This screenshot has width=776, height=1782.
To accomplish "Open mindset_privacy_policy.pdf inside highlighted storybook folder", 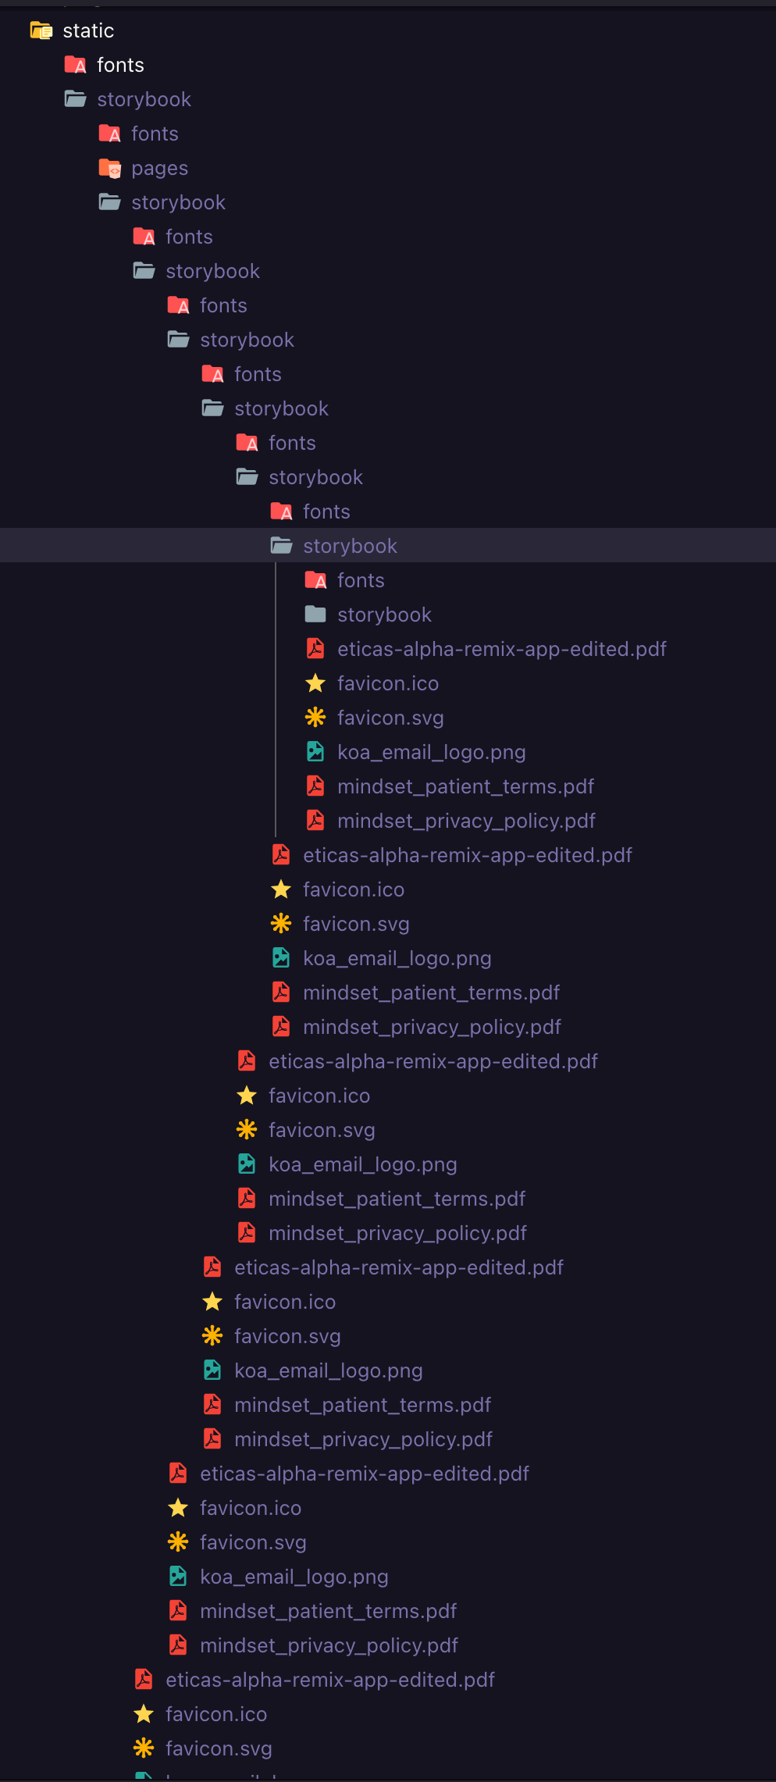I will (x=466, y=821).
